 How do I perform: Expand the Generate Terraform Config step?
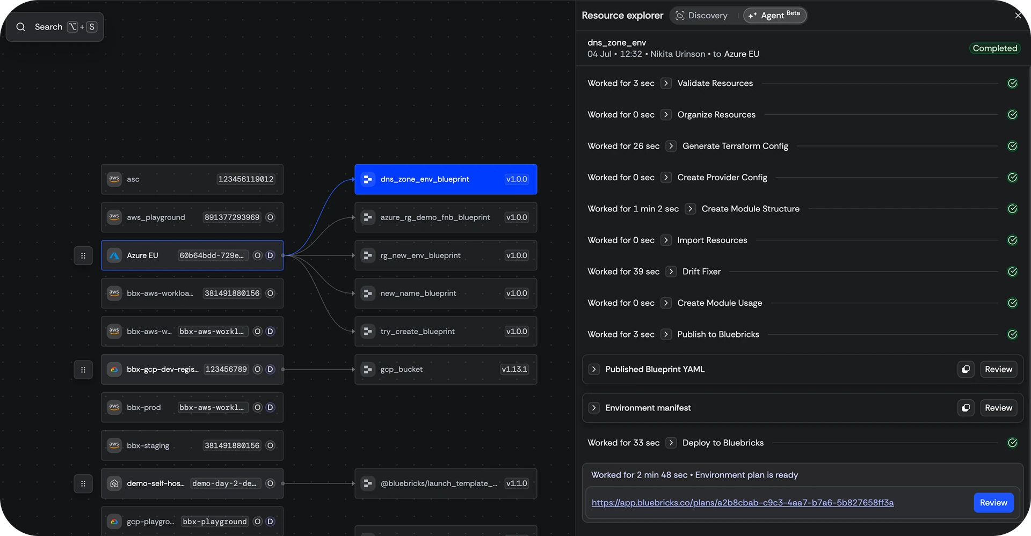671,146
